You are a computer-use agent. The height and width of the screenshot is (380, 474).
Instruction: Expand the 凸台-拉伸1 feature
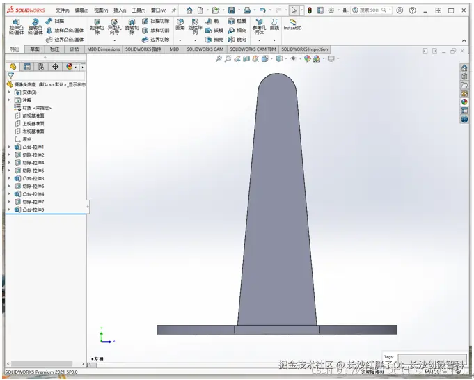9,147
